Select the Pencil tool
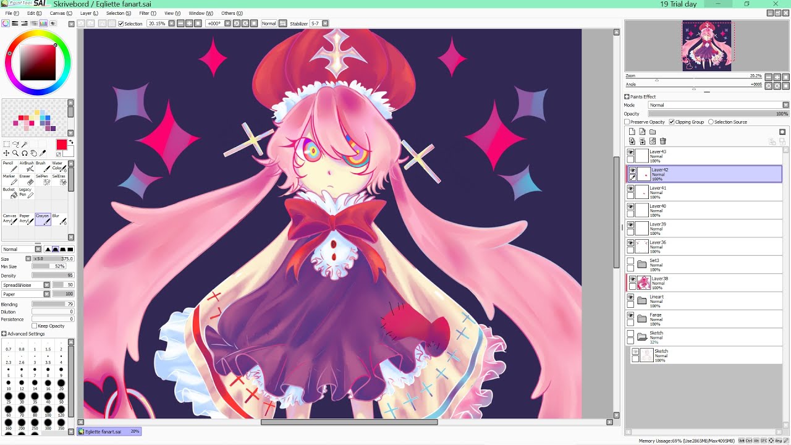 [9, 167]
